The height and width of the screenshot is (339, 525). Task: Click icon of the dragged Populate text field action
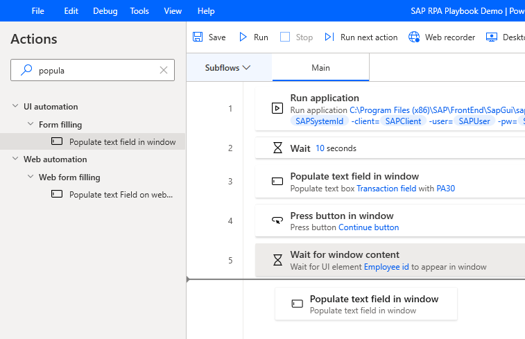[298, 304]
